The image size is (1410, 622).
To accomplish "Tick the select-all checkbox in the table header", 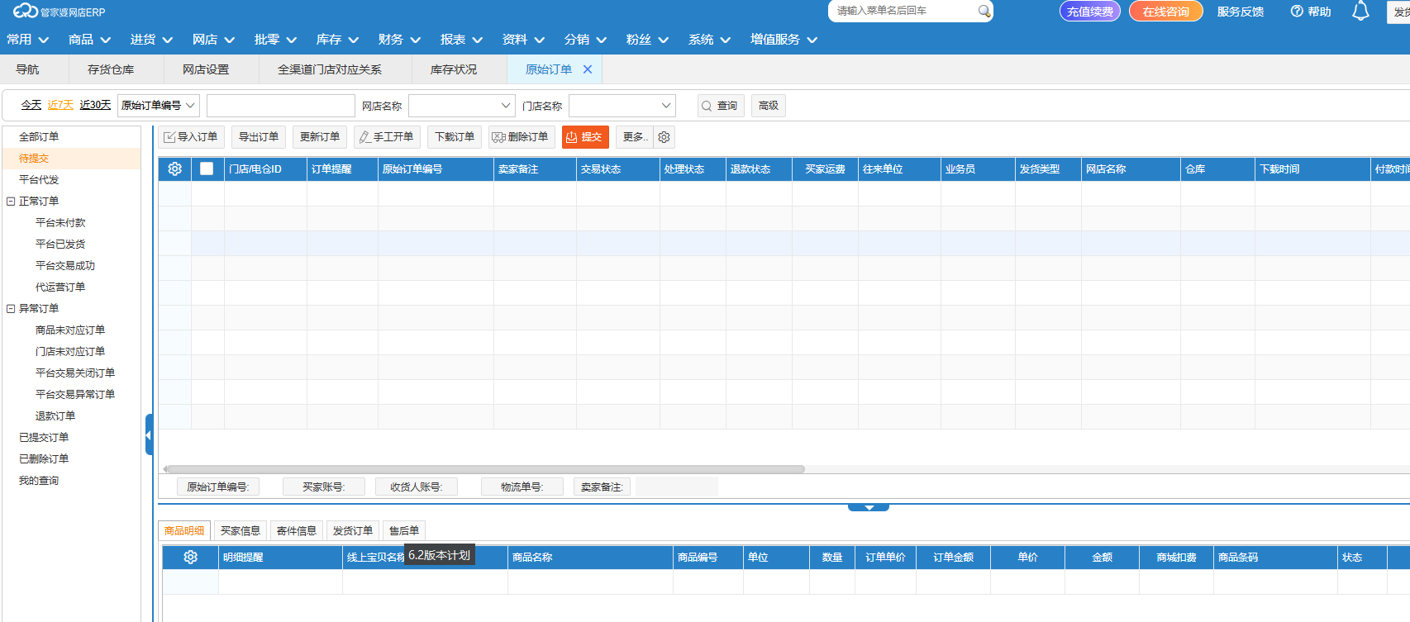I will coord(207,169).
